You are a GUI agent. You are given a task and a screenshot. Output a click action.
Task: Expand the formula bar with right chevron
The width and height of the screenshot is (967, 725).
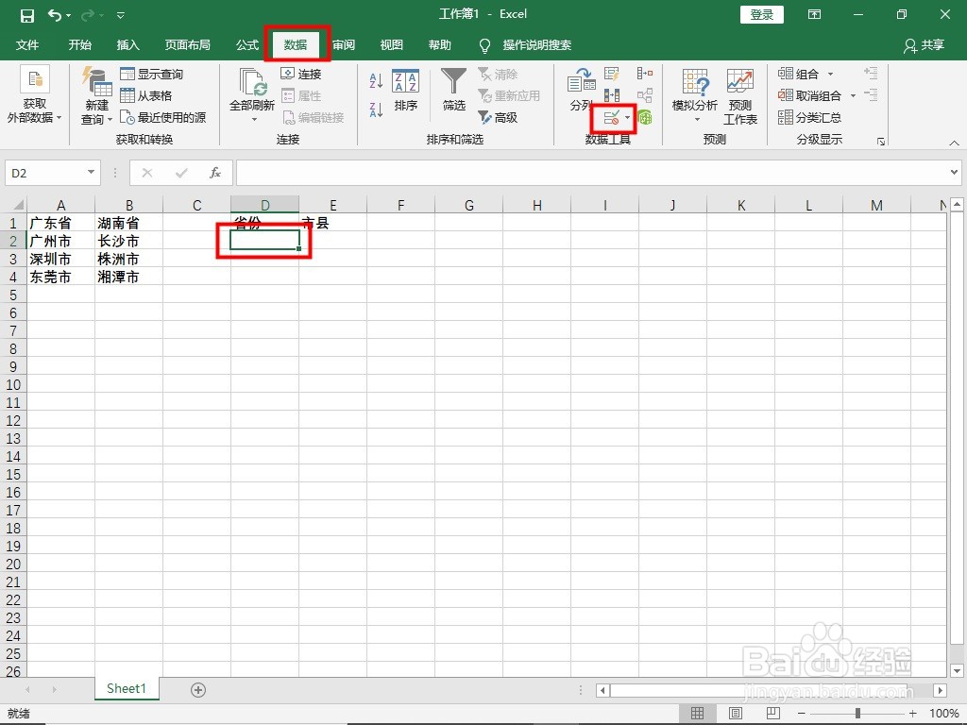(954, 173)
